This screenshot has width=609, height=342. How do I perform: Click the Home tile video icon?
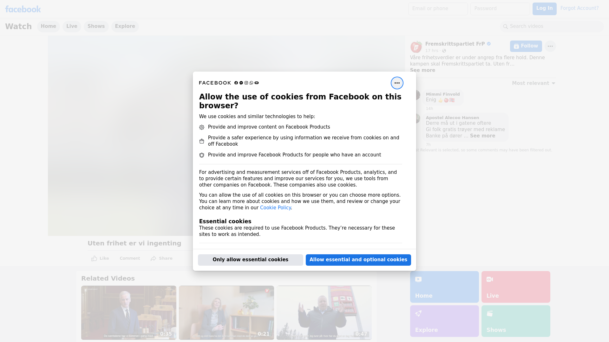tap(418, 279)
